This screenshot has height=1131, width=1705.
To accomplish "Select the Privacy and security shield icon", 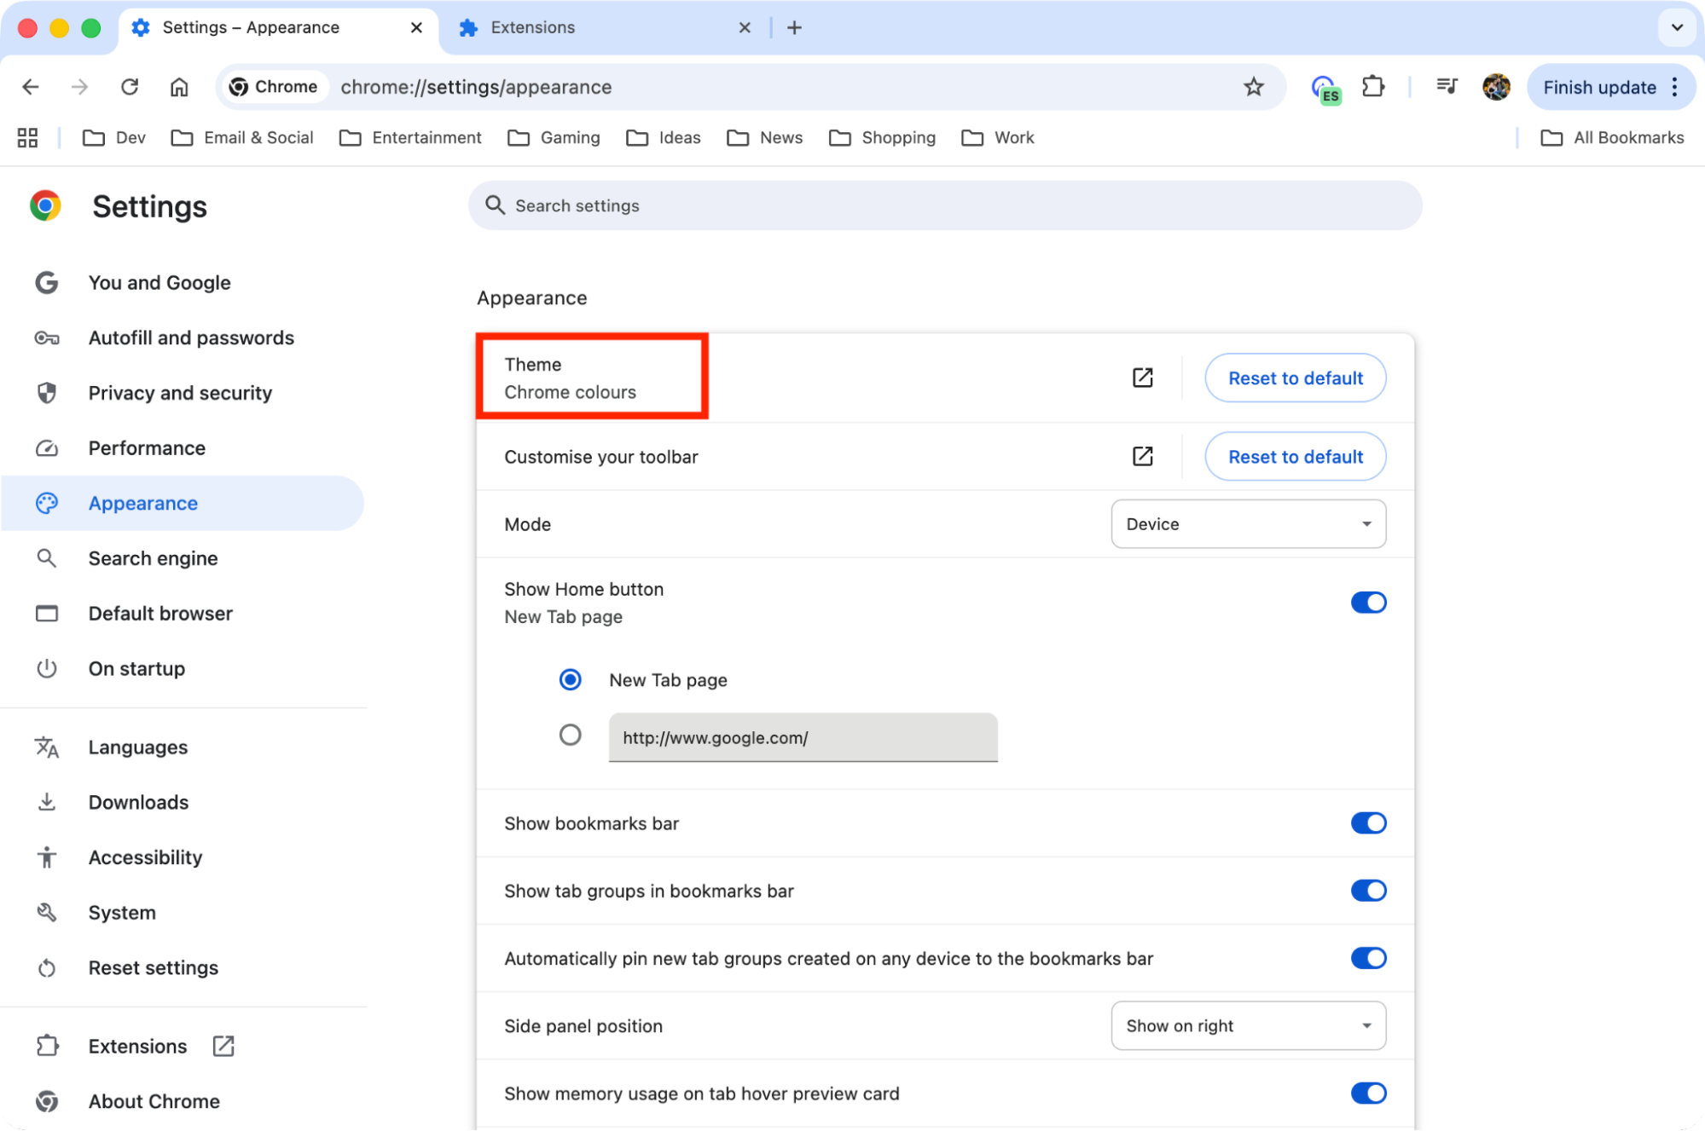I will (47, 393).
